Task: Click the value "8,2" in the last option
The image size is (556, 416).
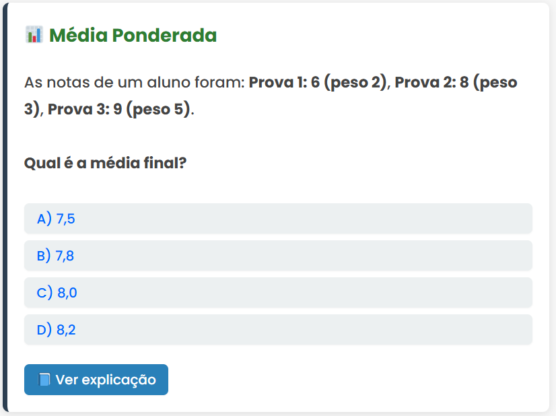Action: [x=66, y=330]
